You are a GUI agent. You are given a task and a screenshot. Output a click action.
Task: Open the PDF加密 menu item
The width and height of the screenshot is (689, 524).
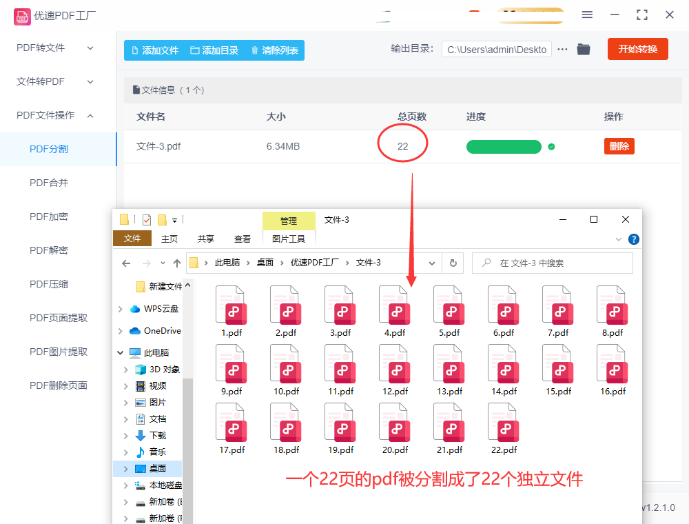click(49, 216)
